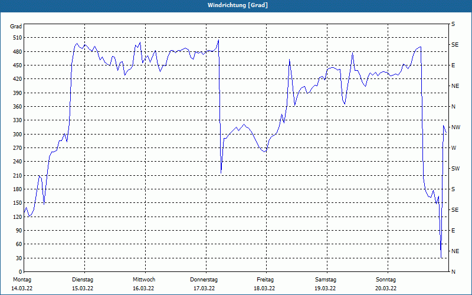The image size is (472, 295).
Task: Select the date 14.03.22
Action: coord(22,289)
